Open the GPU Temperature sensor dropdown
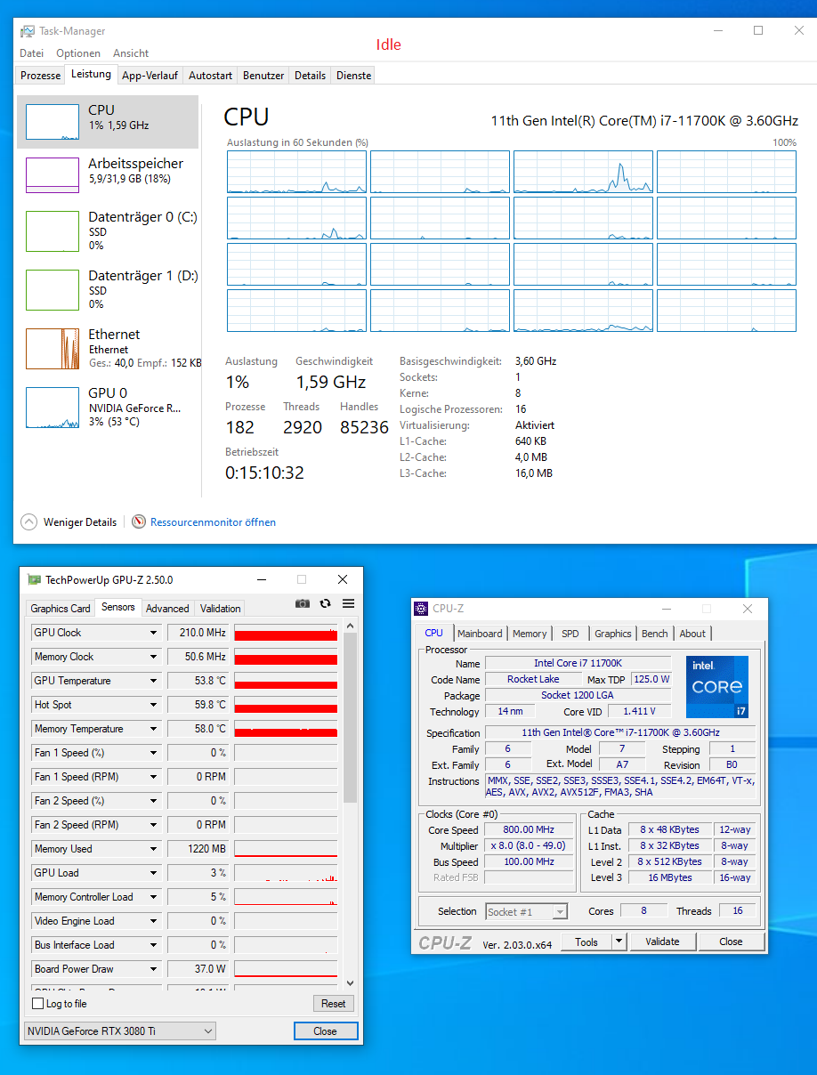Viewport: 817px width, 1075px height. pos(153,681)
